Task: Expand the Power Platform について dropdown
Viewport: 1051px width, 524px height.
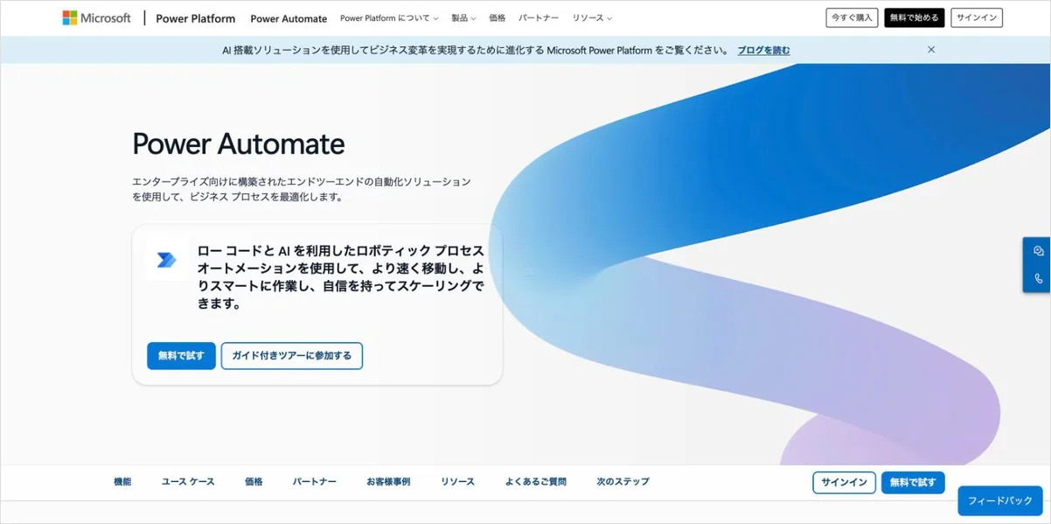Action: point(390,18)
